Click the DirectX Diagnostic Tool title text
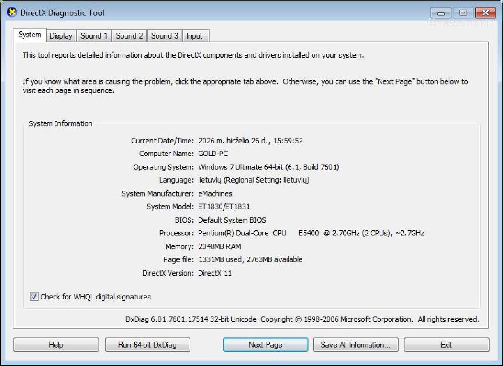The width and height of the screenshot is (503, 366). click(x=62, y=13)
